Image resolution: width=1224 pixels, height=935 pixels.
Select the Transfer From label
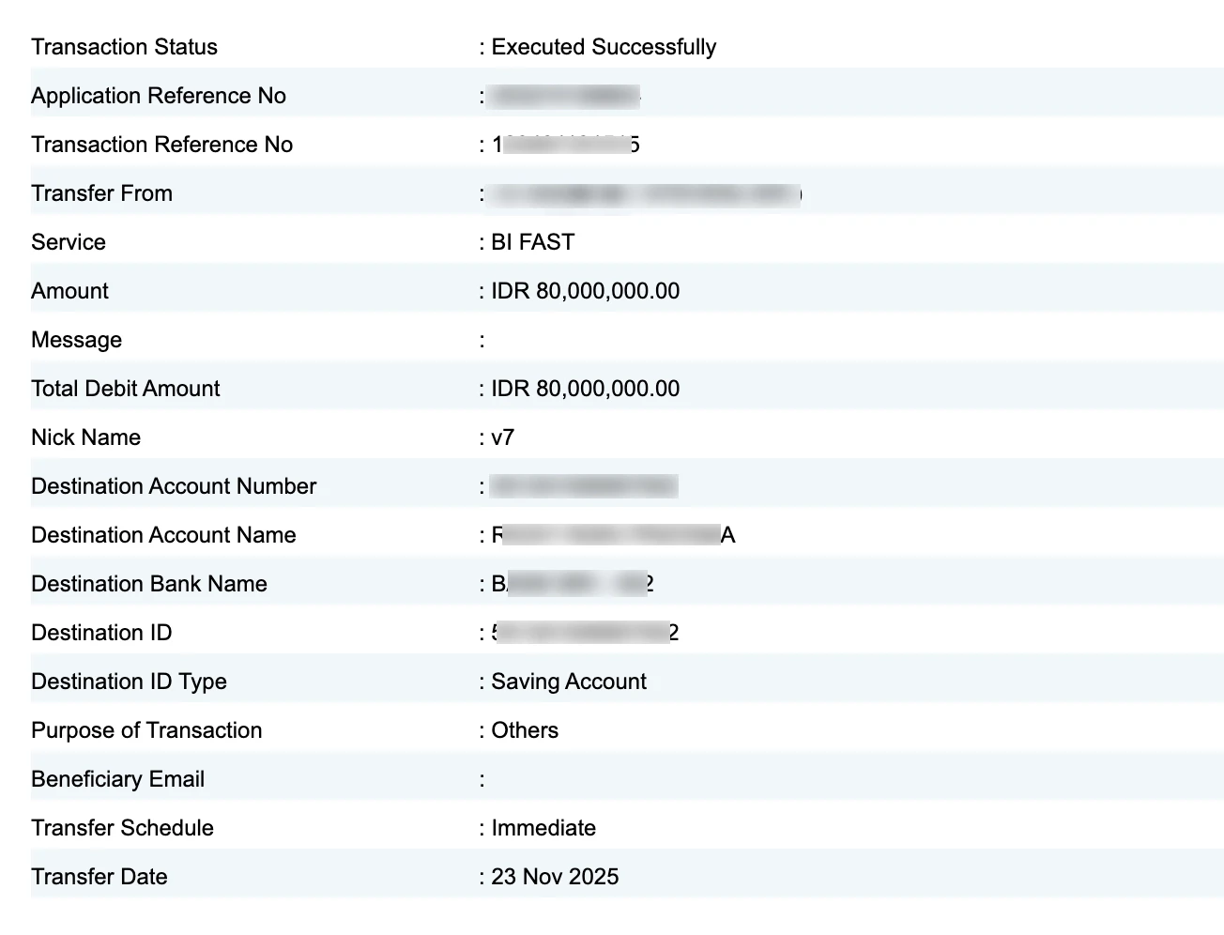coord(101,193)
